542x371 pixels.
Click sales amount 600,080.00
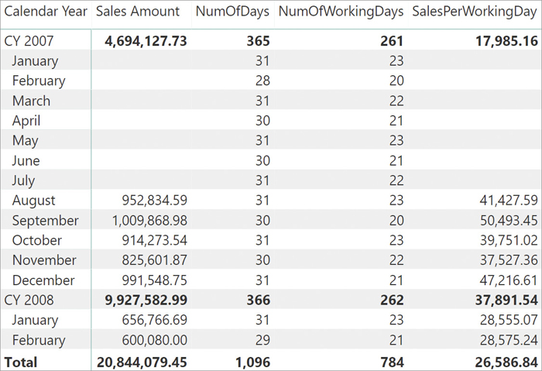coord(154,340)
